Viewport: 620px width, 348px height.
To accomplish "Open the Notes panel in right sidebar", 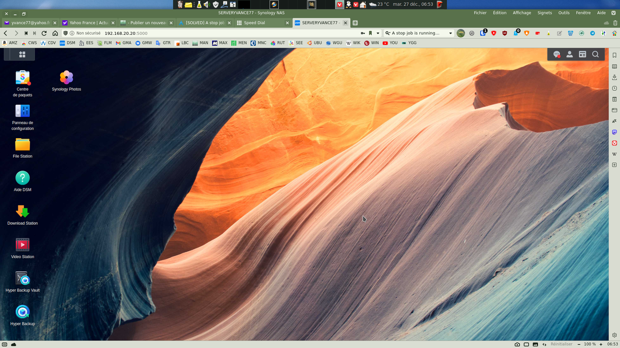I will [x=614, y=99].
